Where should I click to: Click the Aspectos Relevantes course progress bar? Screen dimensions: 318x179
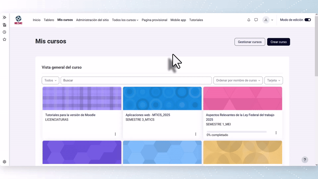click(236, 132)
